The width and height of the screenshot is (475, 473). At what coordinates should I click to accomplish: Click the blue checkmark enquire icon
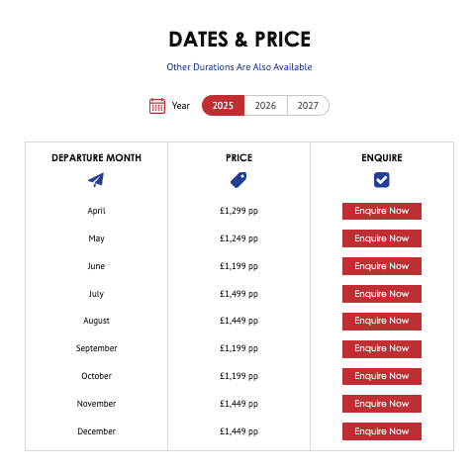click(382, 180)
